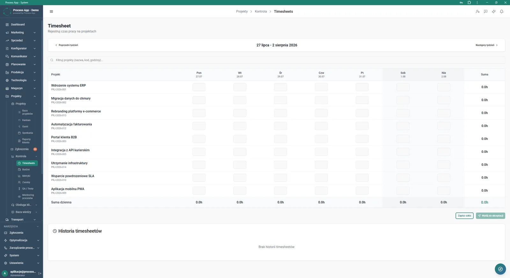The height and width of the screenshot is (278, 510).
Task: Click the key icon in title bar
Action: pos(461,3)
